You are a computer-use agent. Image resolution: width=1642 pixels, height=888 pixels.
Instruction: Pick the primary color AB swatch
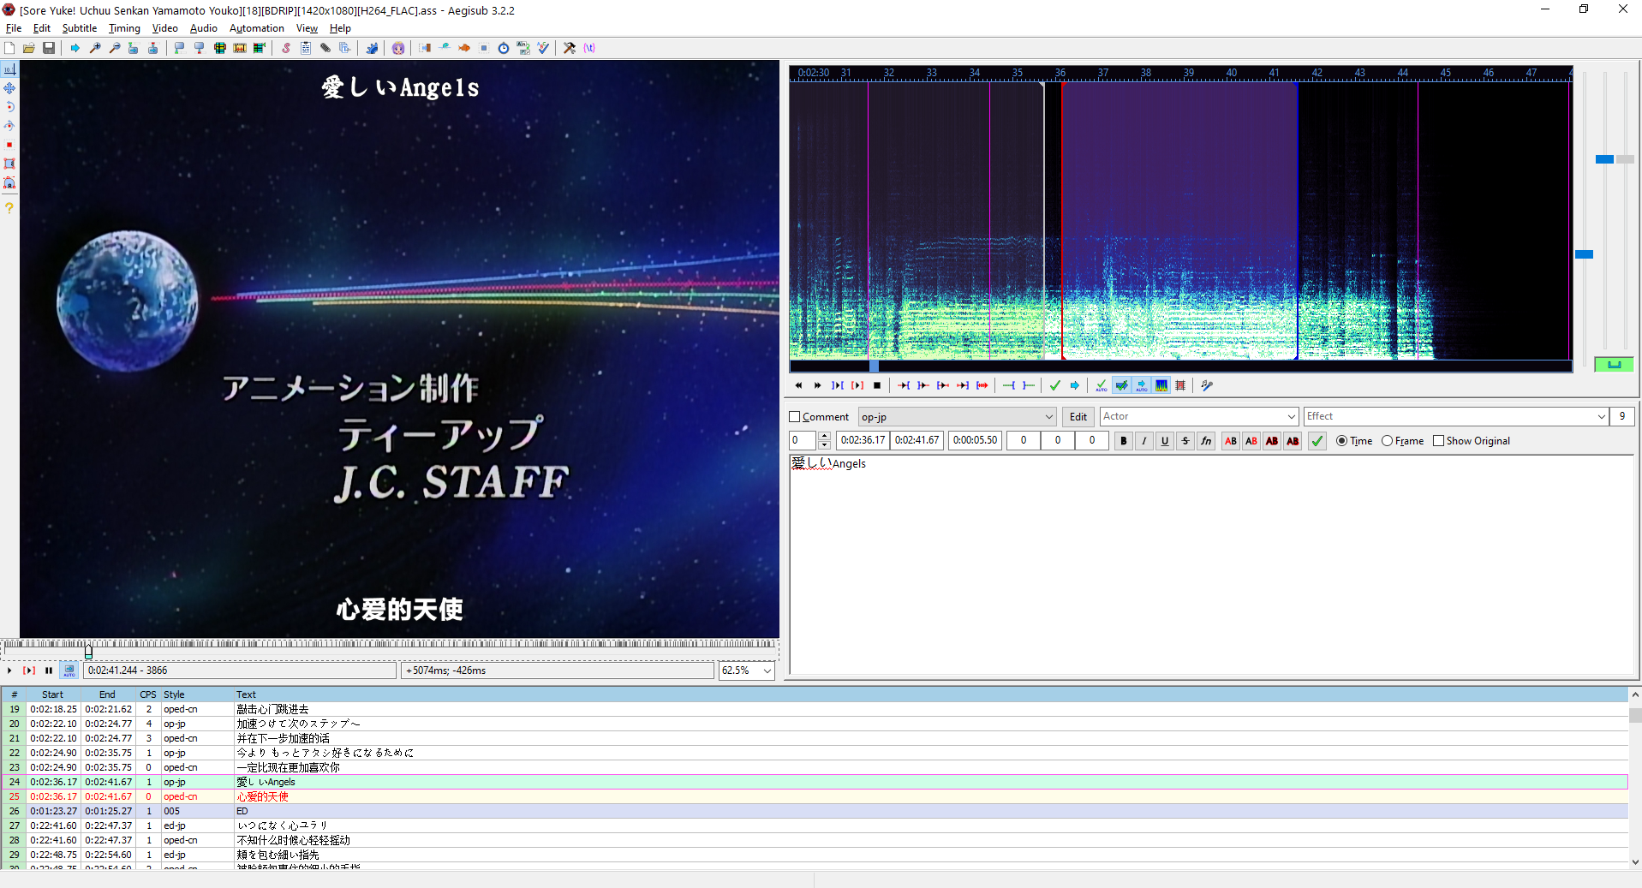pyautogui.click(x=1231, y=441)
